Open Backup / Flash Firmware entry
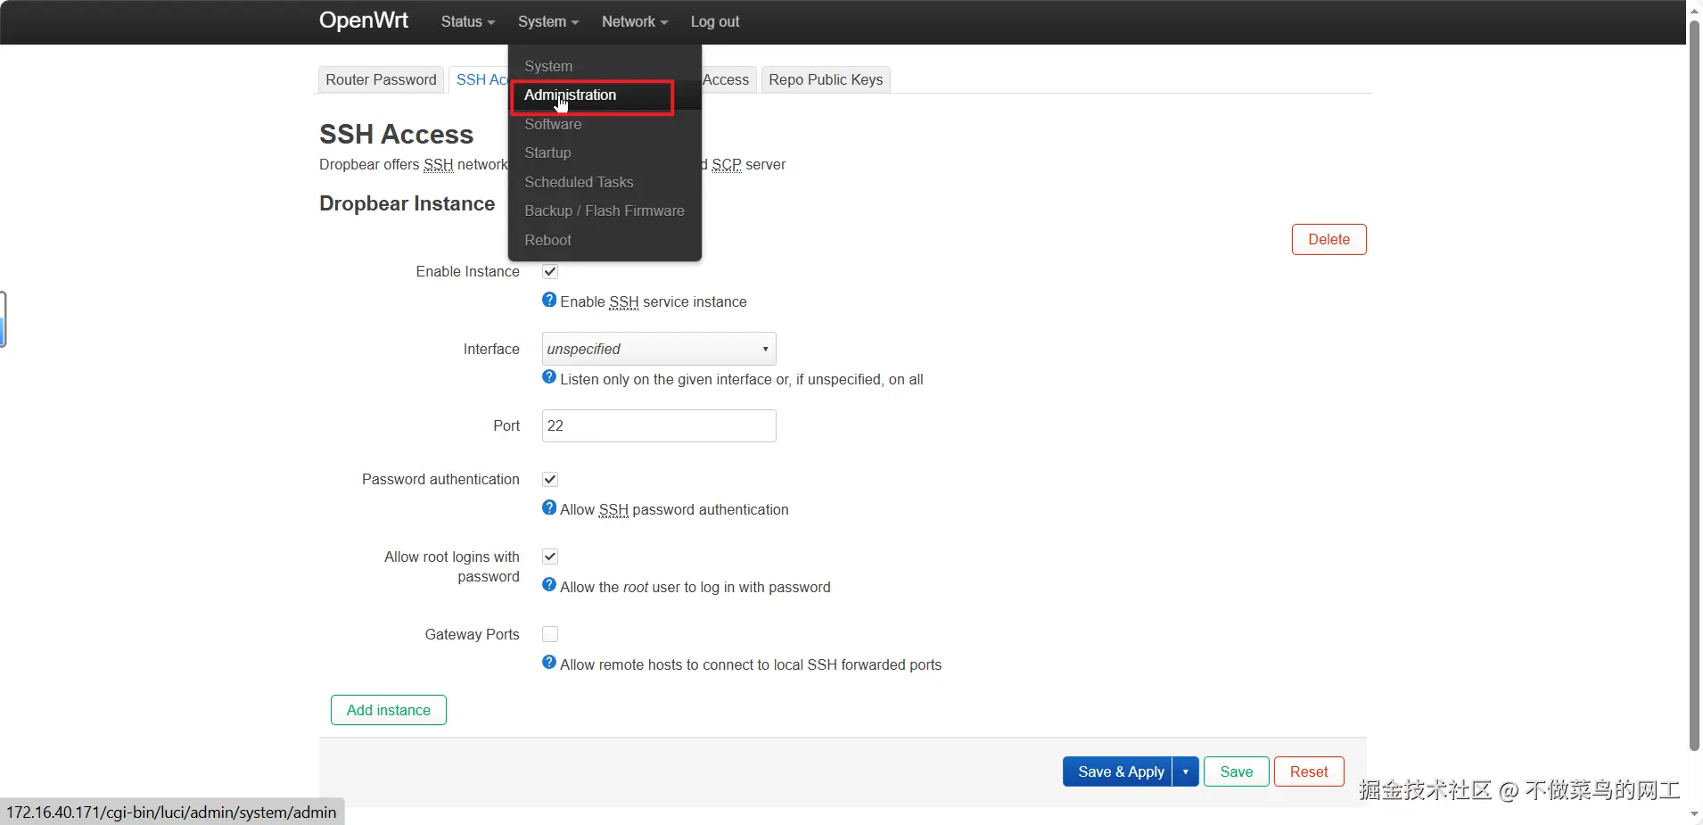1703x825 pixels. click(605, 210)
